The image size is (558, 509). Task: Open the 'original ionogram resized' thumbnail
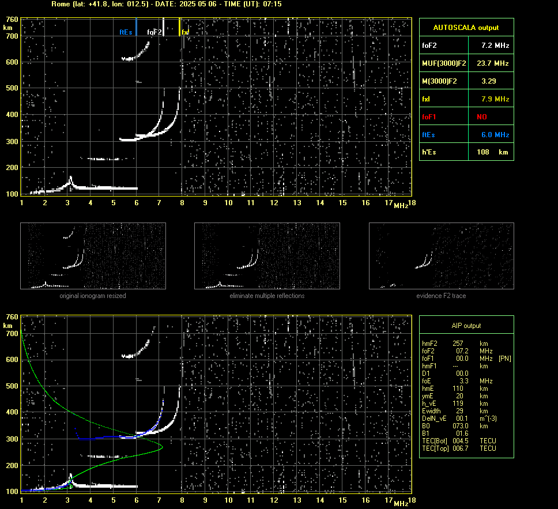[x=93, y=256]
